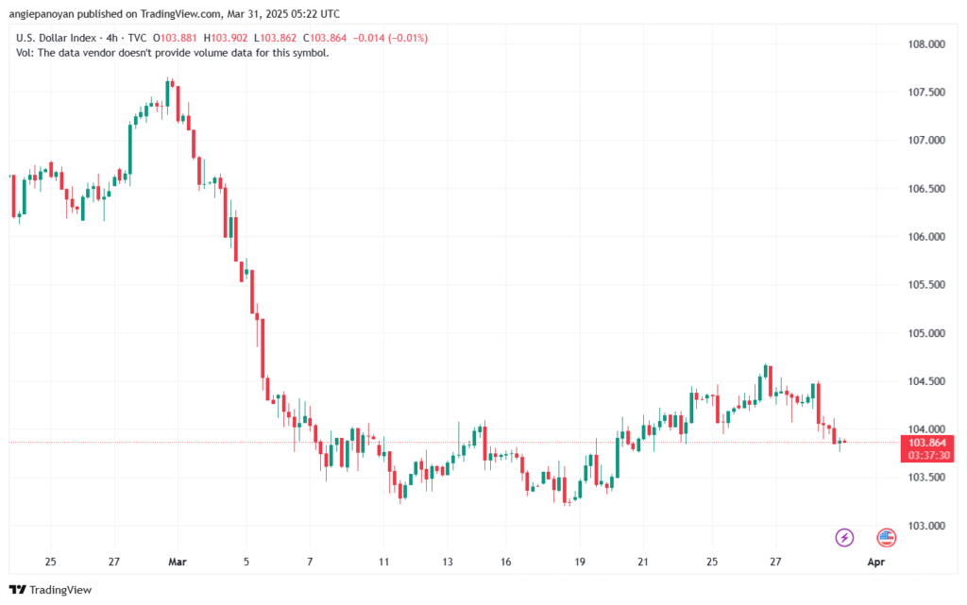Image resolution: width=967 pixels, height=605 pixels.
Task: Click date 21 on the time axis
Action: pos(643,562)
